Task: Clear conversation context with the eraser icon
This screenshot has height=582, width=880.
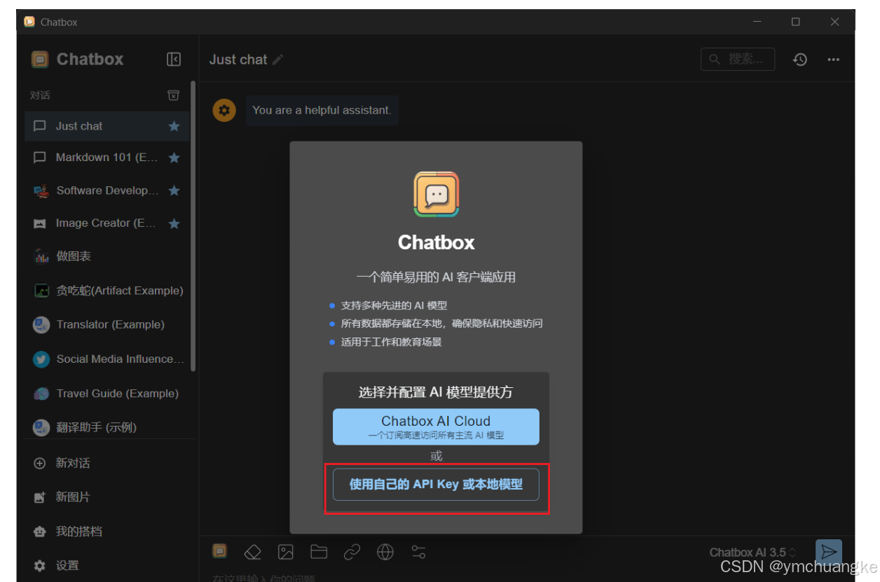Action: tap(252, 552)
